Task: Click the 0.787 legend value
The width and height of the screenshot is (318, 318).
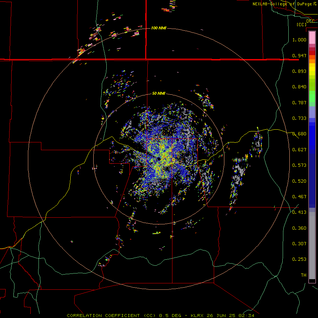Action: [x=299, y=102]
